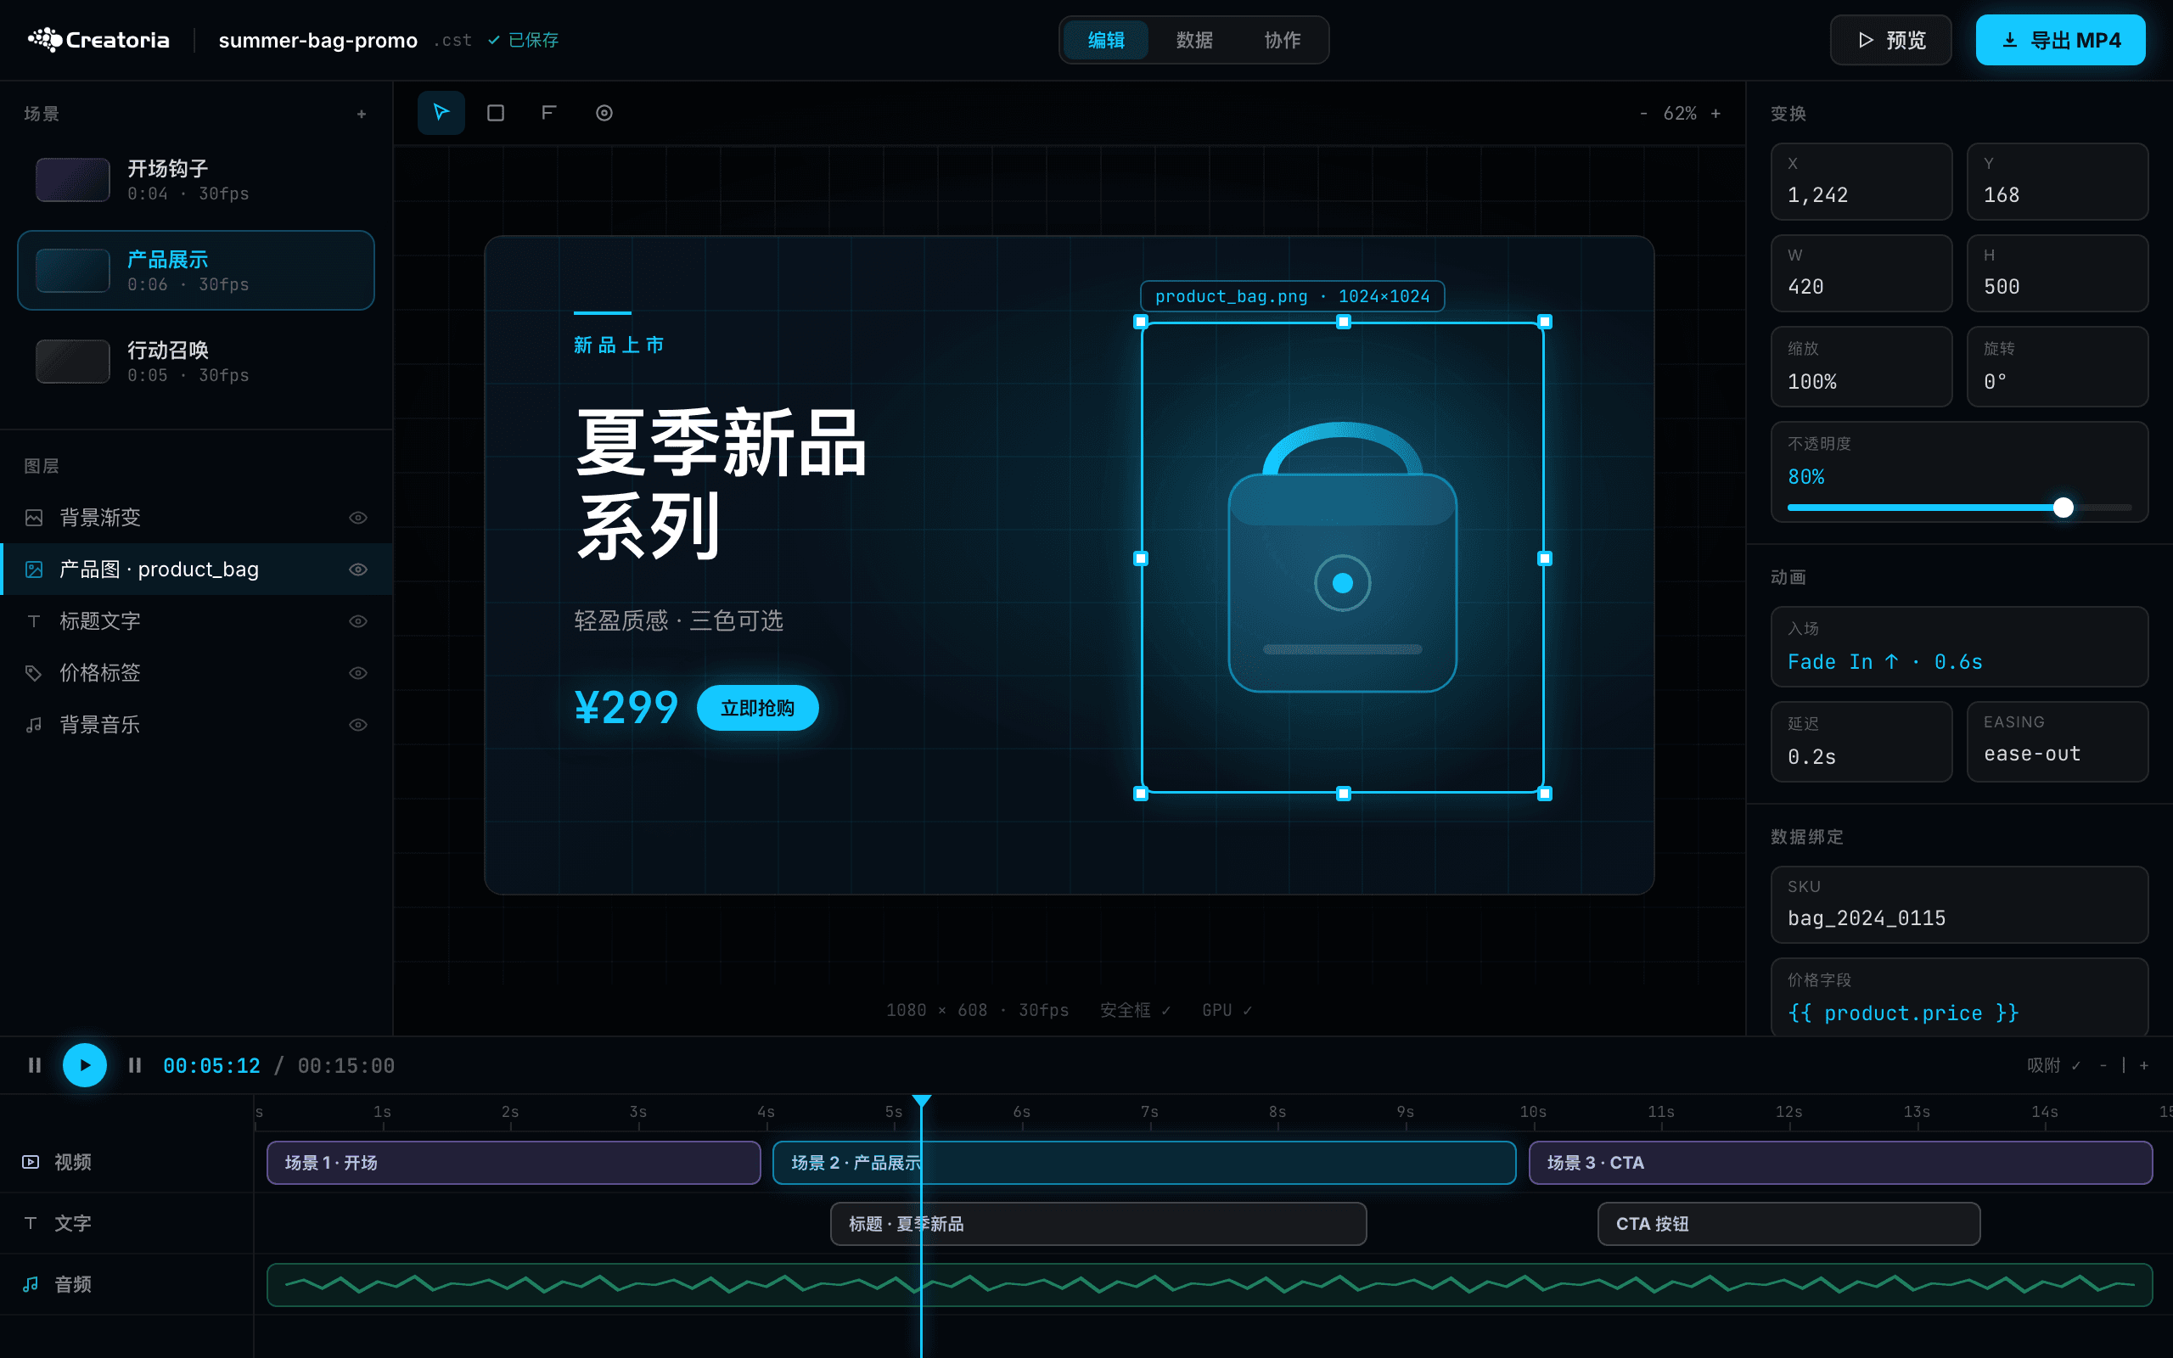Click the picture icon of 产品图 layer
This screenshot has height=1358, width=2173.
tap(34, 570)
